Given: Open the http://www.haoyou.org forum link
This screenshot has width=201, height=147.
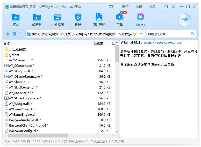Looking at the screenshot, I should click(163, 43).
